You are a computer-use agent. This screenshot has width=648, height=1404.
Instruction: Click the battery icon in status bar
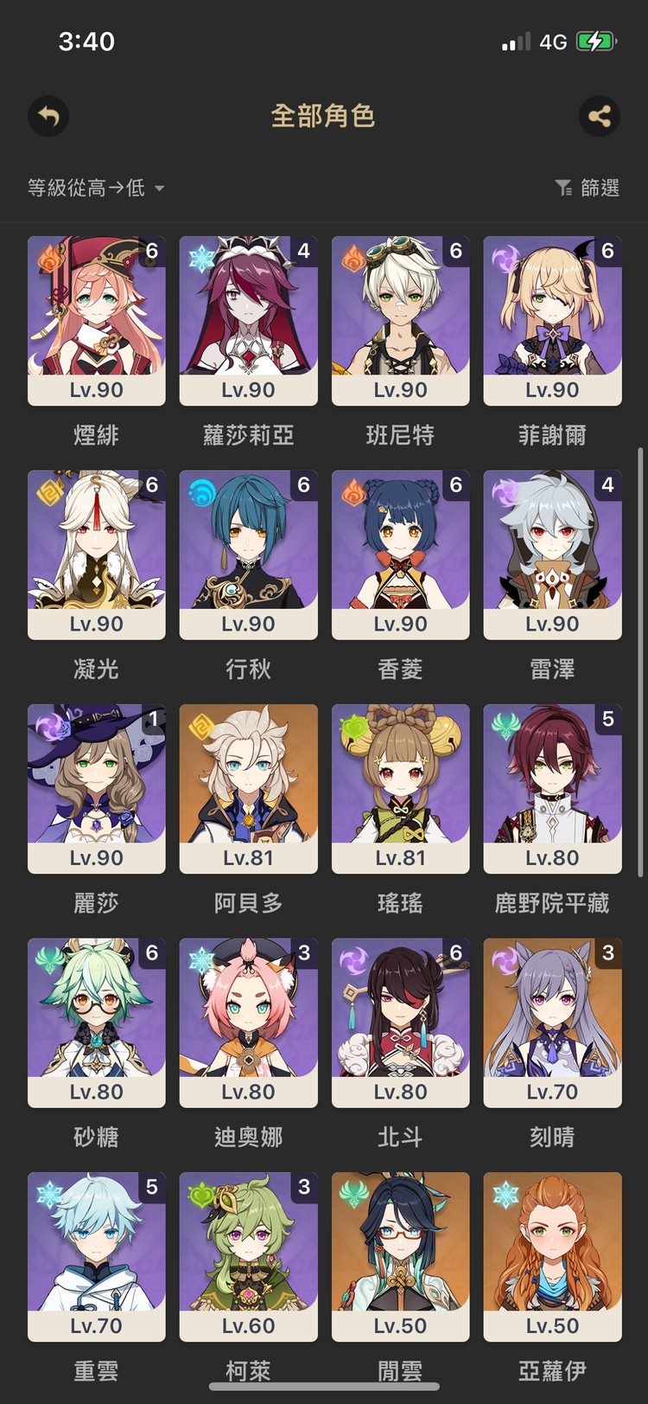pos(595,42)
